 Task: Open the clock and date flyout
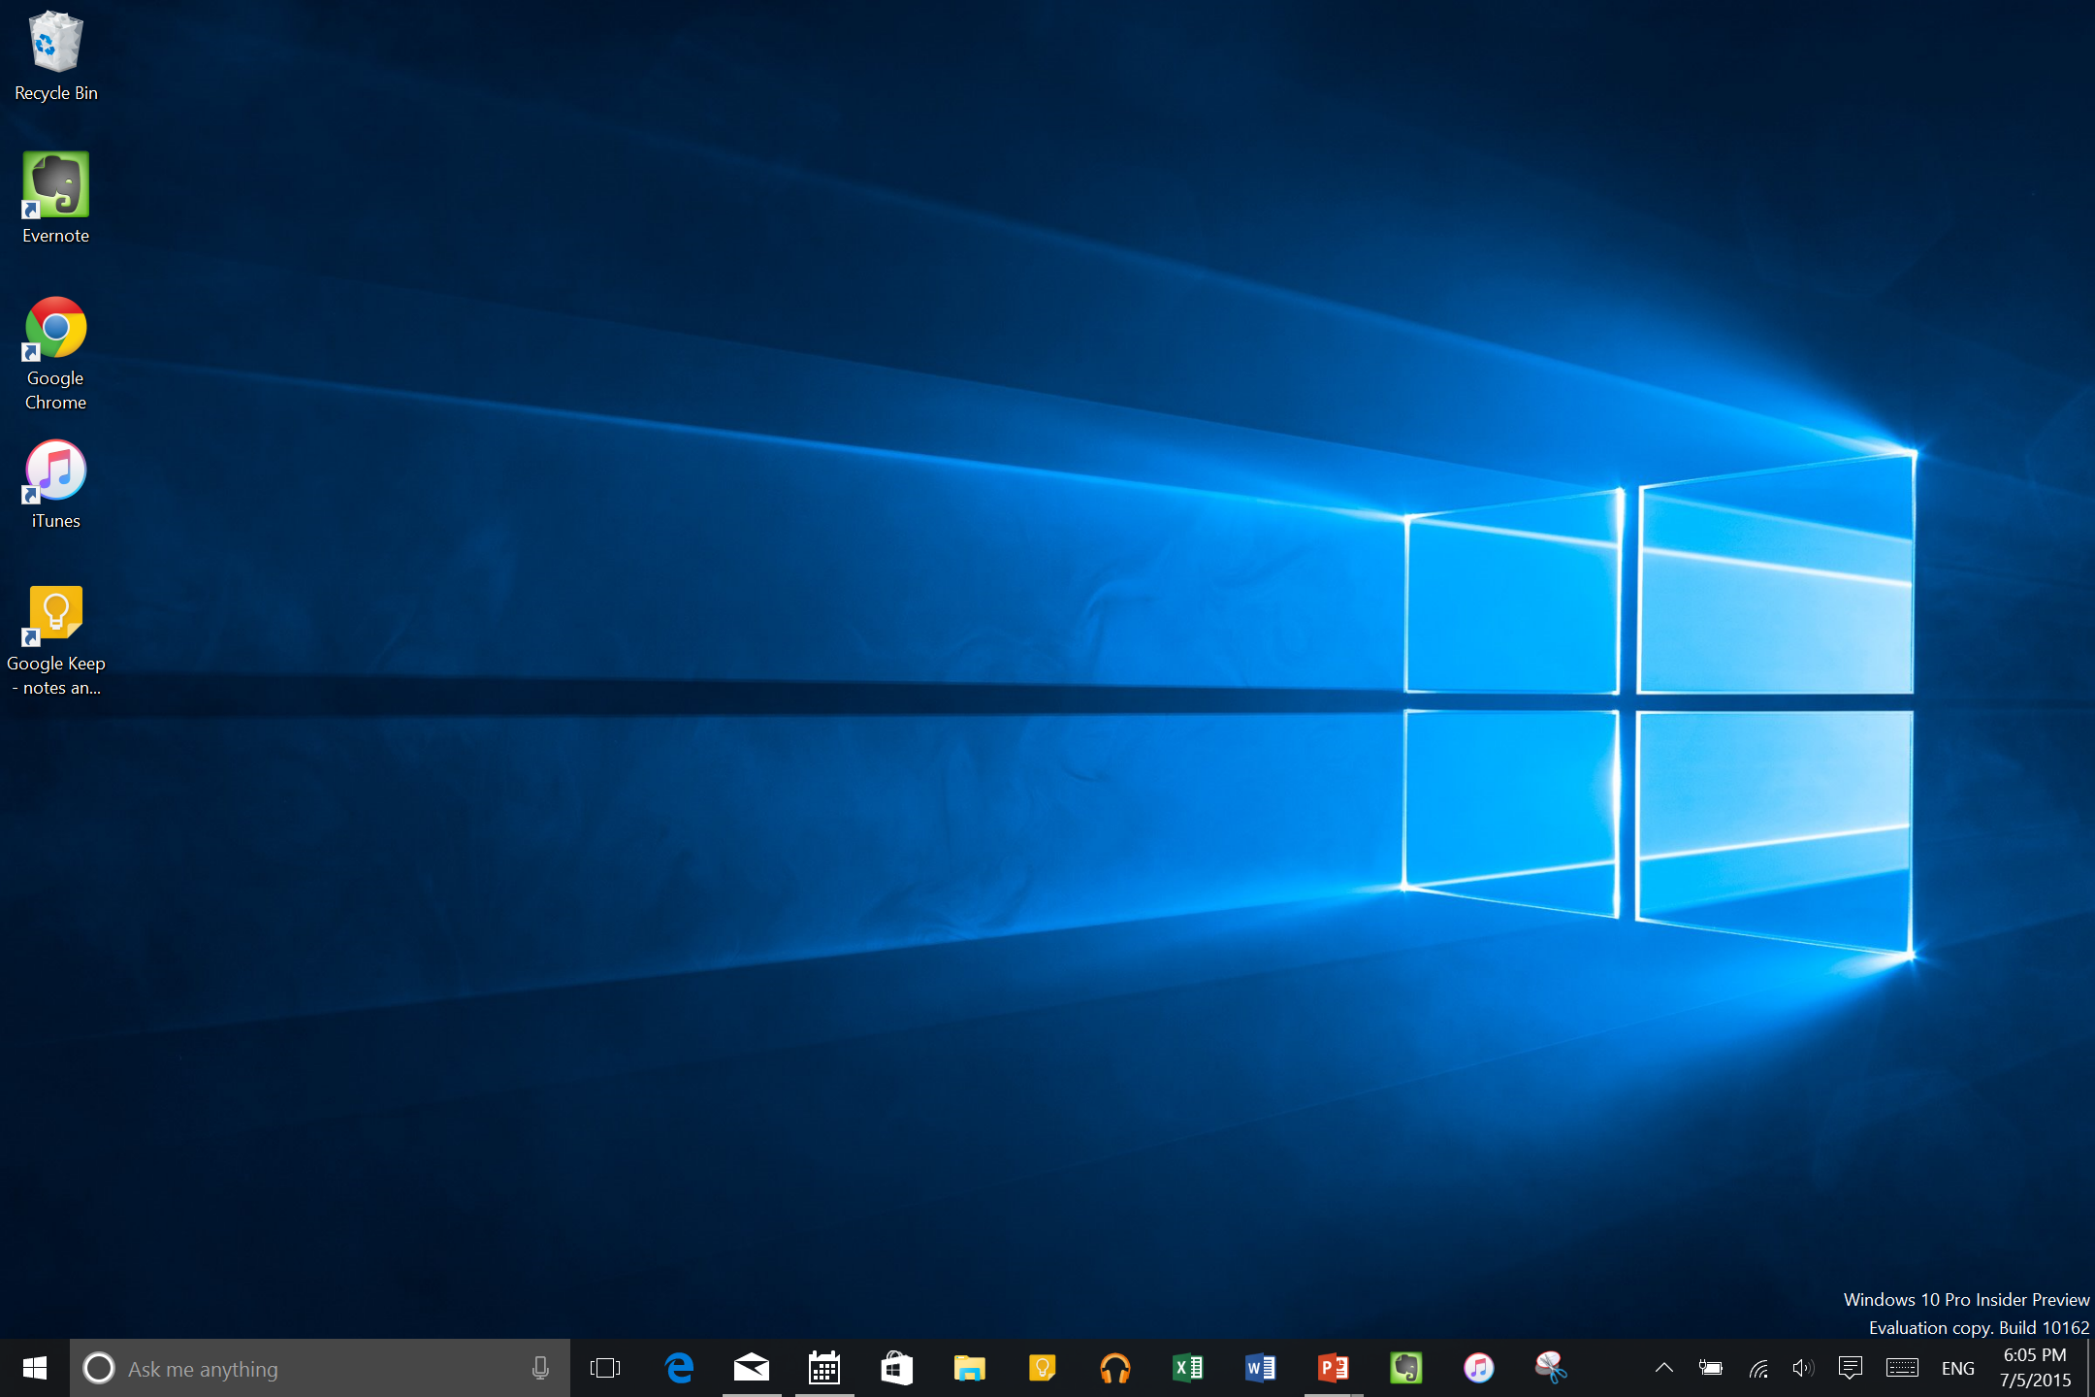click(x=2035, y=1368)
